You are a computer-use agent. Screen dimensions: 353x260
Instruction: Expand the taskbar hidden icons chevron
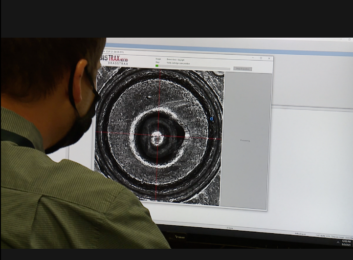pyautogui.click(x=337, y=243)
